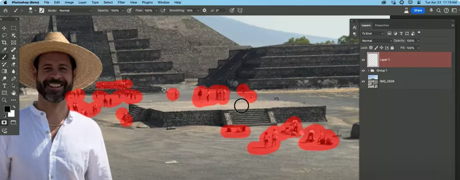Open the Plugins menu
The height and width of the screenshot is (180, 460).
147,2
